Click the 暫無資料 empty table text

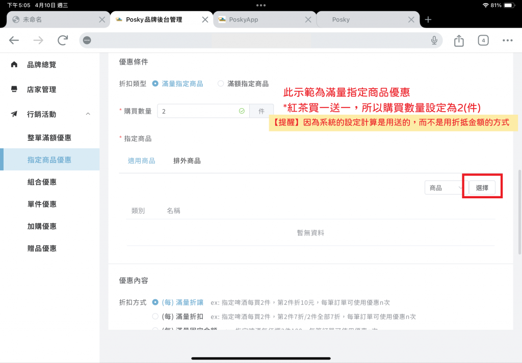pyautogui.click(x=310, y=233)
